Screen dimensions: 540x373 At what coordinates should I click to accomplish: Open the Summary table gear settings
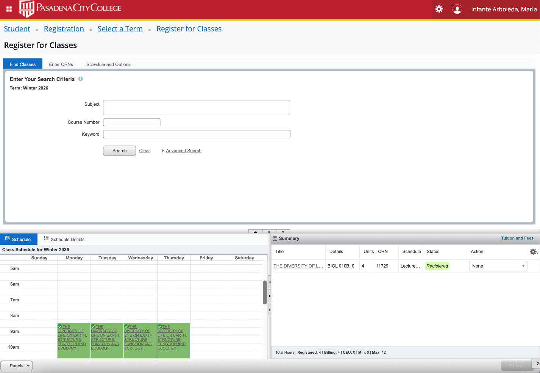click(x=533, y=252)
